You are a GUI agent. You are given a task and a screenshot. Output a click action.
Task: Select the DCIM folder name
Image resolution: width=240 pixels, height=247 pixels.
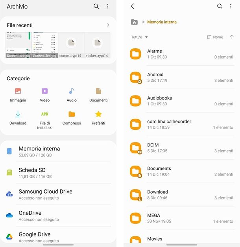(153, 145)
